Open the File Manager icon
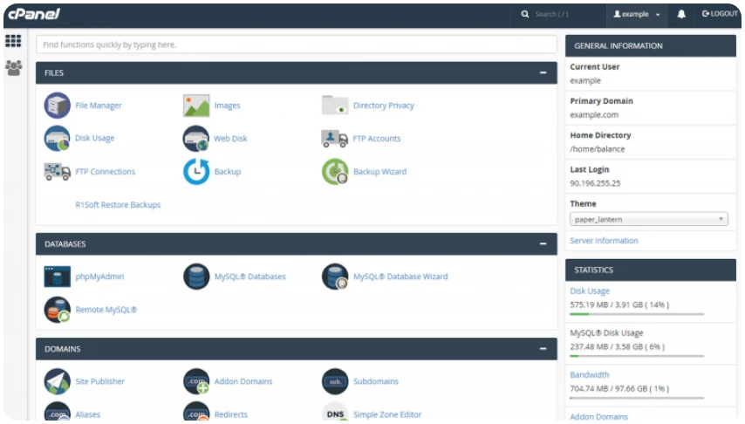The image size is (745, 424). [58, 106]
